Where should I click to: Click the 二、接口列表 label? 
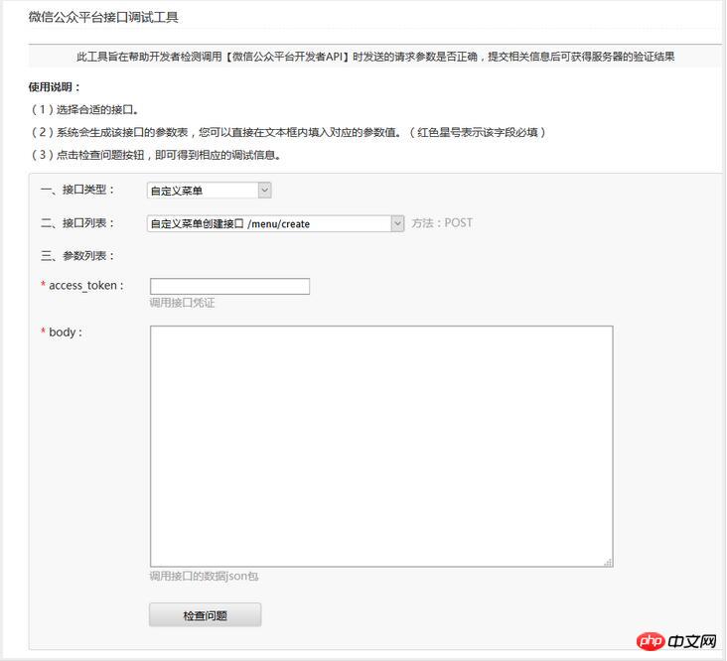[77, 223]
